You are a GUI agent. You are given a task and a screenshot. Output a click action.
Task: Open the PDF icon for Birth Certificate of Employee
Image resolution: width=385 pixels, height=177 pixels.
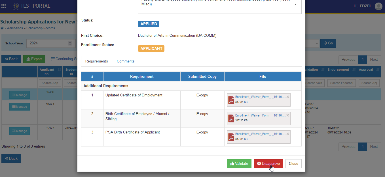[231, 118]
